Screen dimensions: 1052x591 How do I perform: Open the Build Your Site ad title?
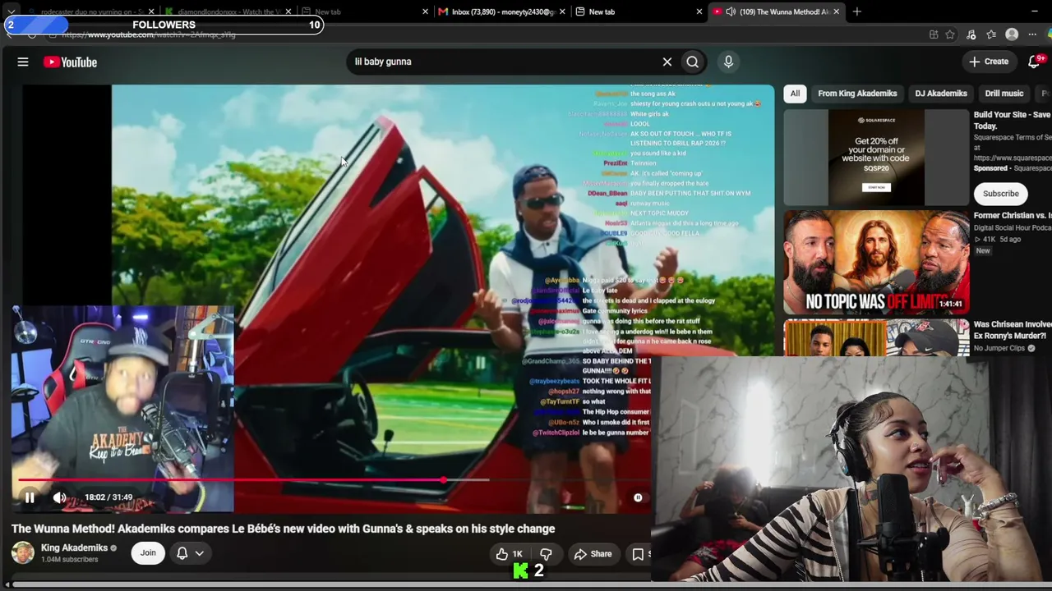[1013, 121]
